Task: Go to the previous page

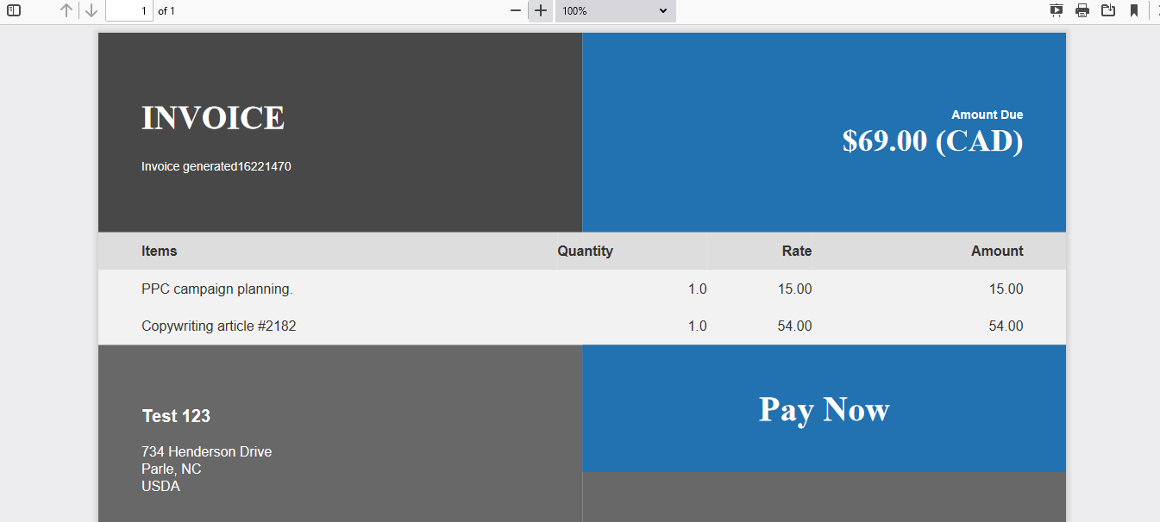Action: click(x=66, y=10)
